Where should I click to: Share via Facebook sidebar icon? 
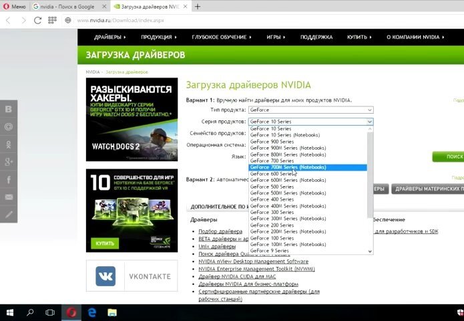9,179
